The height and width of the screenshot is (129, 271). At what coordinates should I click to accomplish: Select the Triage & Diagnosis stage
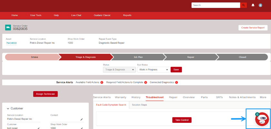coord(86,57)
